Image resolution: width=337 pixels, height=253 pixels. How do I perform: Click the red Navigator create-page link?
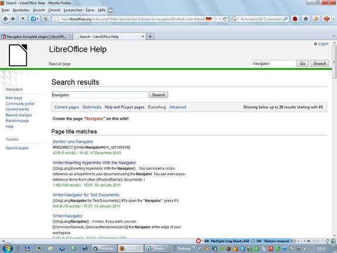[x=94, y=118]
